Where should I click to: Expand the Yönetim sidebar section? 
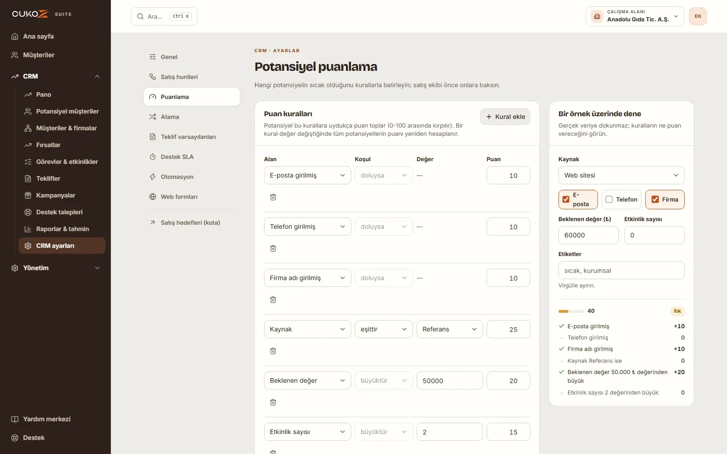coord(55,268)
